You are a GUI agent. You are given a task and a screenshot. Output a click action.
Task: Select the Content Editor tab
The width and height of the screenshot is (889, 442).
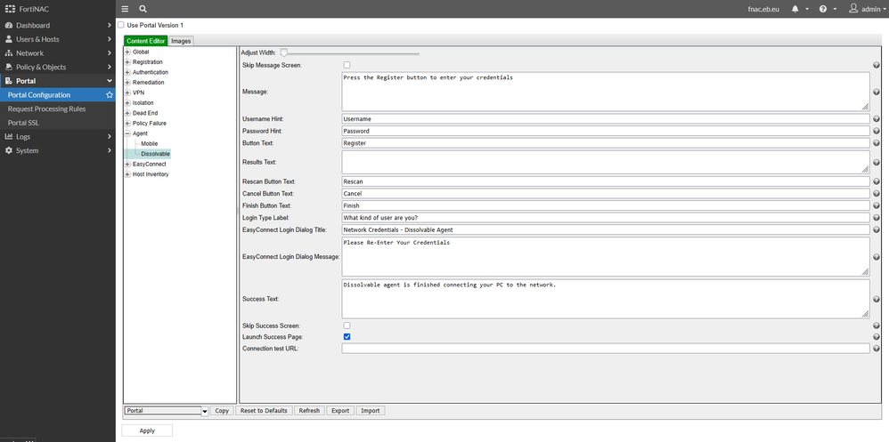click(x=146, y=41)
